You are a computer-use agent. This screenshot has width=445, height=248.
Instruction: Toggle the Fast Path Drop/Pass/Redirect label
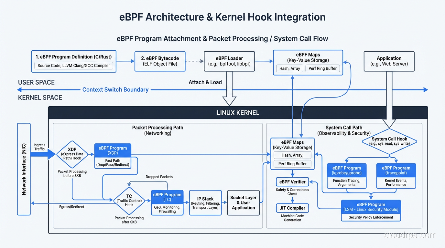(x=113, y=162)
